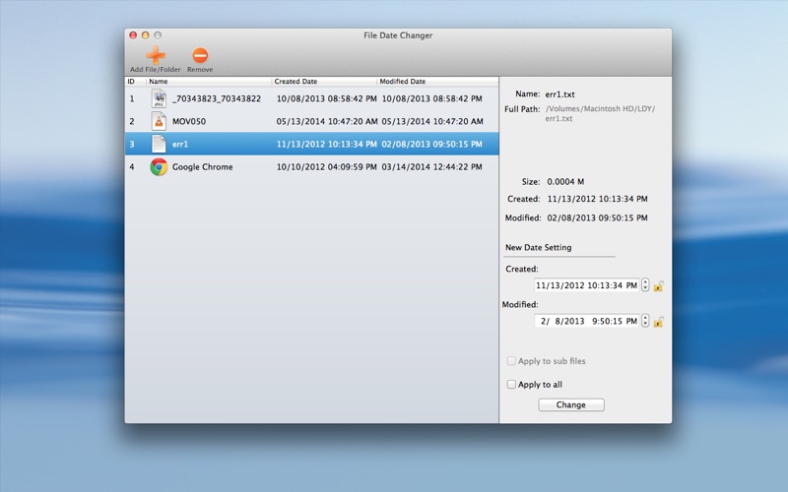Close the File Date Changer window
The image size is (788, 492).
(133, 35)
